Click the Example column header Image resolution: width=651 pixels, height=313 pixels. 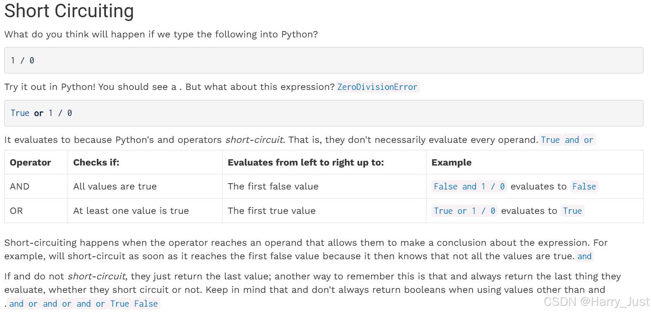pyautogui.click(x=451, y=163)
